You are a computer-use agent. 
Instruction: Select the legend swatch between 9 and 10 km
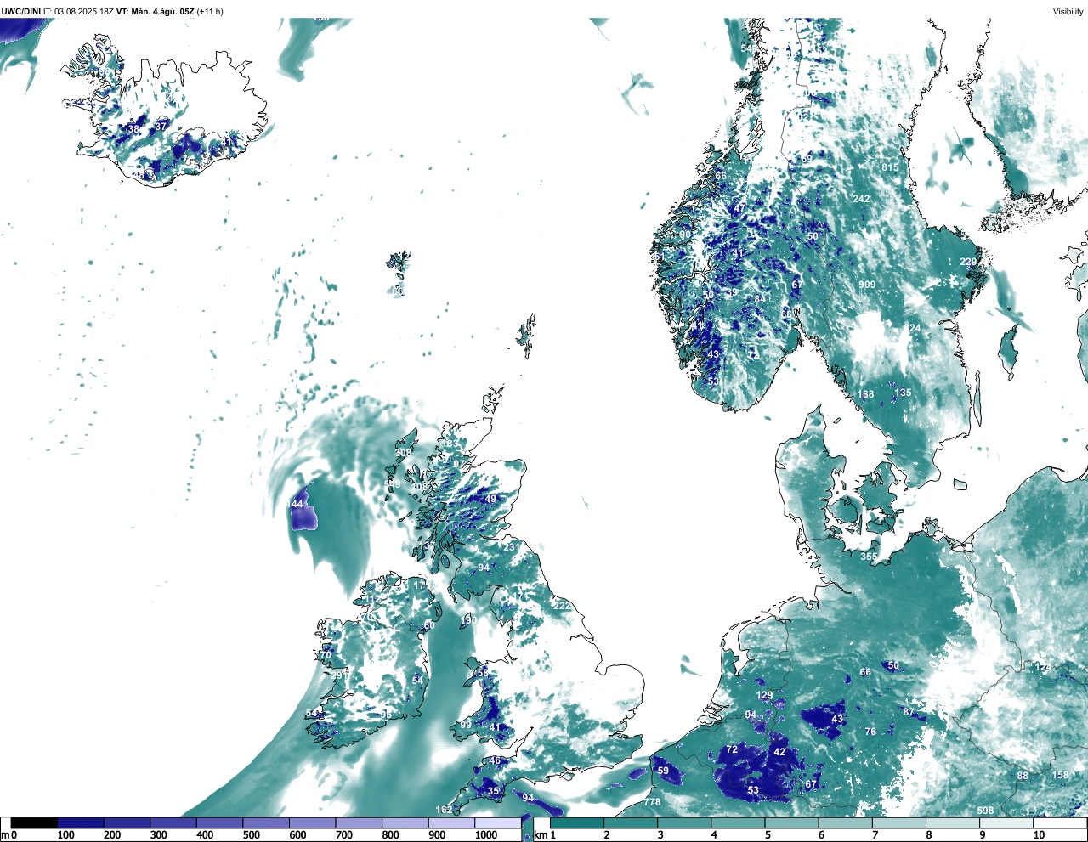coord(1008,823)
